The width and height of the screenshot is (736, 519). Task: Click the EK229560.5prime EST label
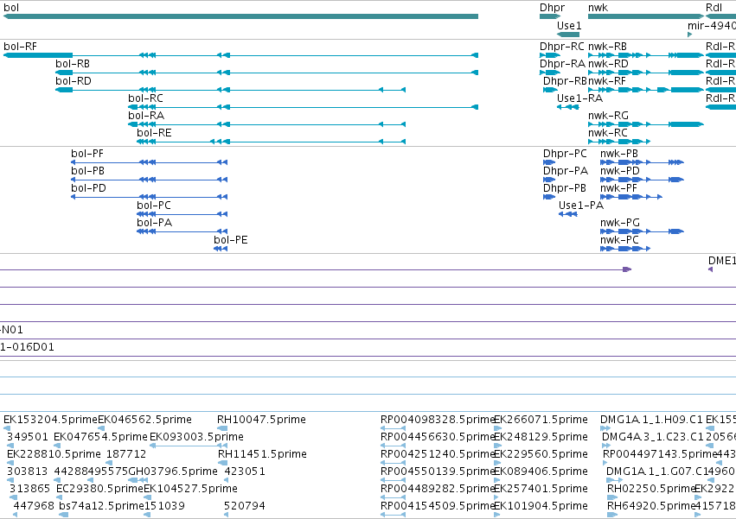click(541, 454)
